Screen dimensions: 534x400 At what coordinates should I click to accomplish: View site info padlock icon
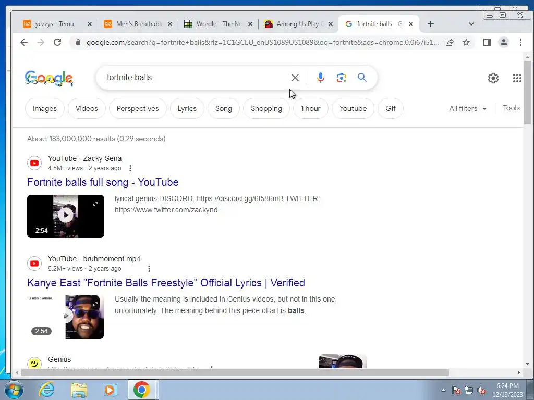coord(78,42)
